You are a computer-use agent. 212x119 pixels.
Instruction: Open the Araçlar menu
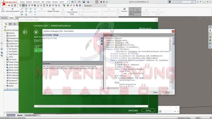48,2
